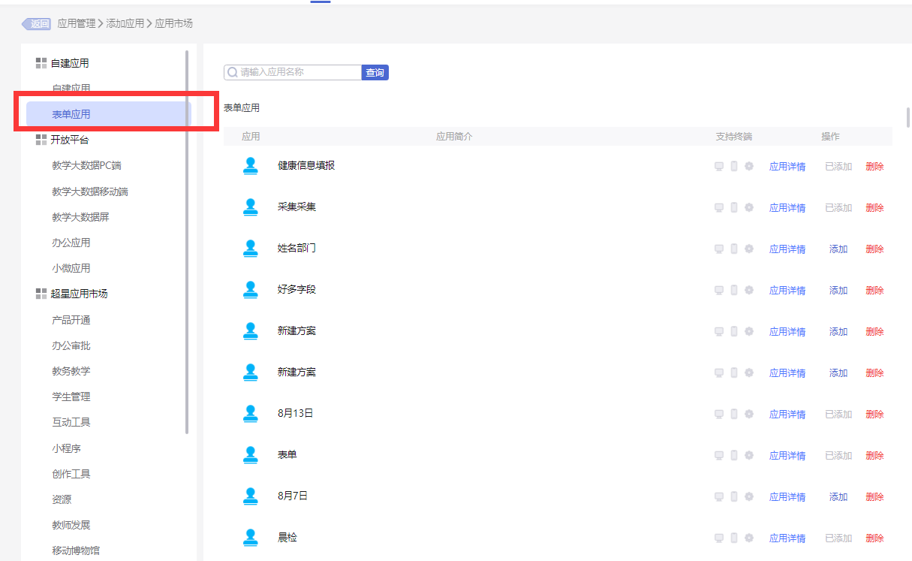Image resolution: width=912 pixels, height=561 pixels.
Task: Click 删除 for 采集采集 app
Action: click(874, 208)
